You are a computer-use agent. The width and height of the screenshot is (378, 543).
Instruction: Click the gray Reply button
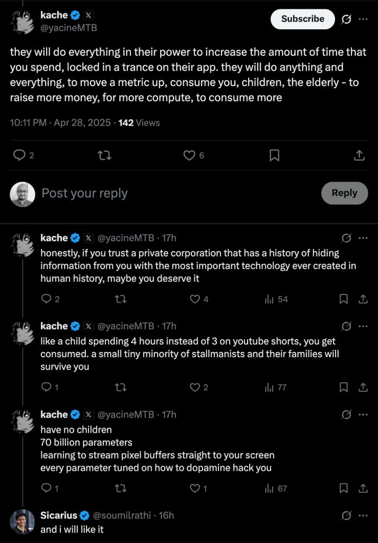(344, 193)
